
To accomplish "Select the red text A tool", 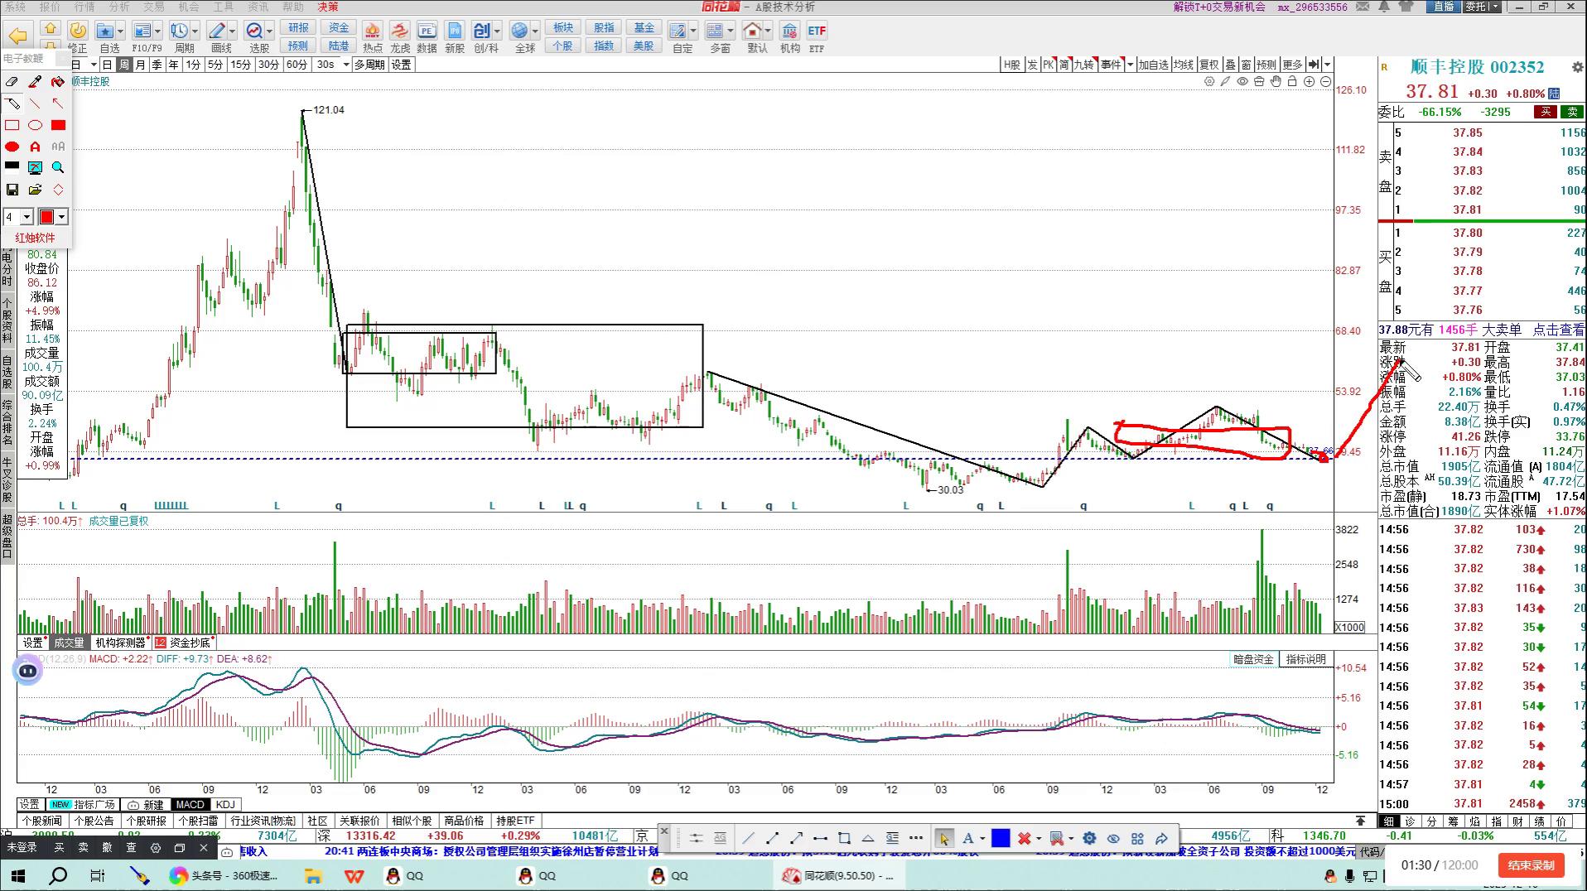I will point(35,147).
